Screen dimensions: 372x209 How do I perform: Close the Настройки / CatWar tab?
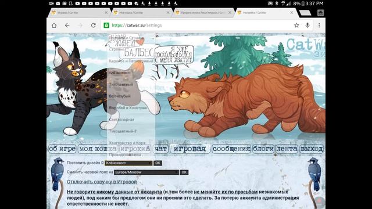pos(292,13)
